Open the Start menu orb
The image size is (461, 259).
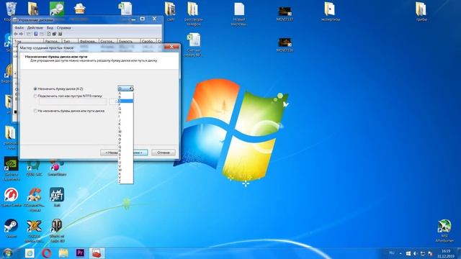click(x=8, y=253)
